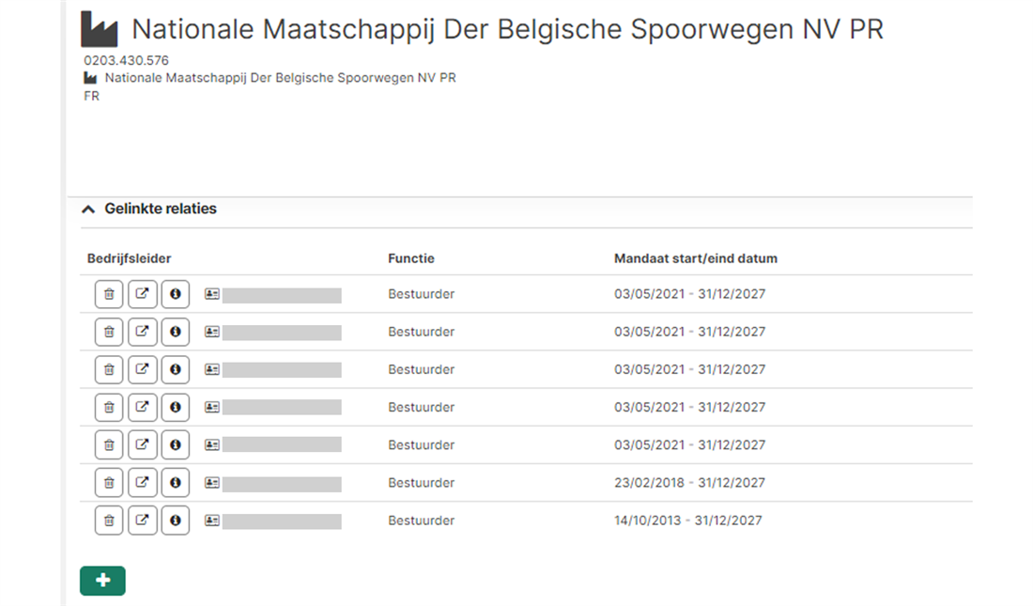
Task: Click the trash icon in the fourth row
Action: point(109,407)
